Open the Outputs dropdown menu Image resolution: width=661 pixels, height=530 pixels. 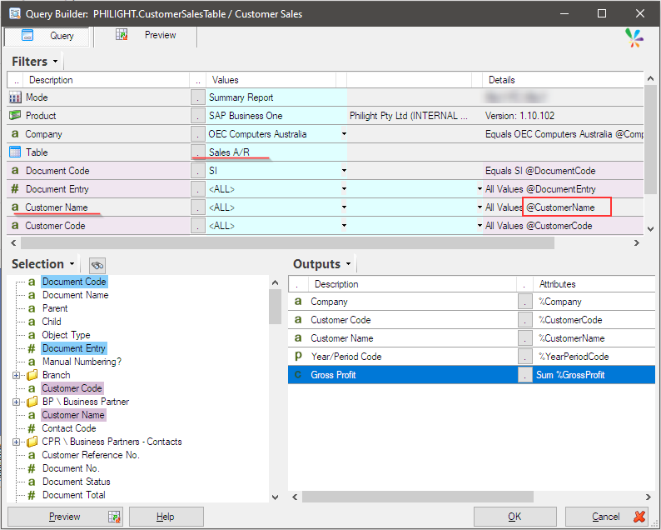(x=349, y=264)
